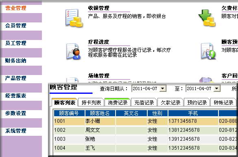Select customer name 李小珊
This screenshot has height=157, width=238.
(x=92, y=121)
